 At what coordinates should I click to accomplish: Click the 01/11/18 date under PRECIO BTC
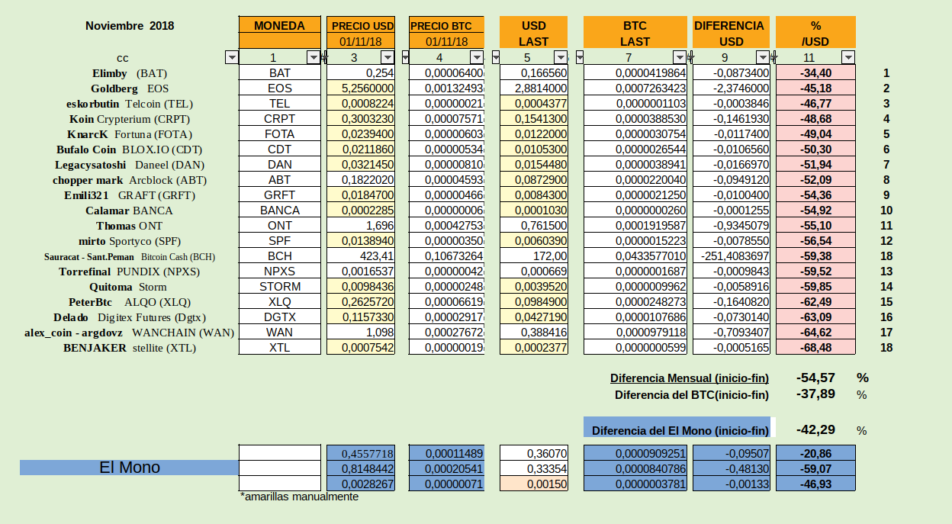(x=446, y=41)
